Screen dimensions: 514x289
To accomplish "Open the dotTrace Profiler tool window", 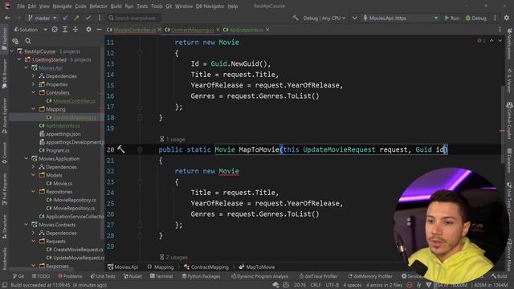I will (x=318, y=276).
